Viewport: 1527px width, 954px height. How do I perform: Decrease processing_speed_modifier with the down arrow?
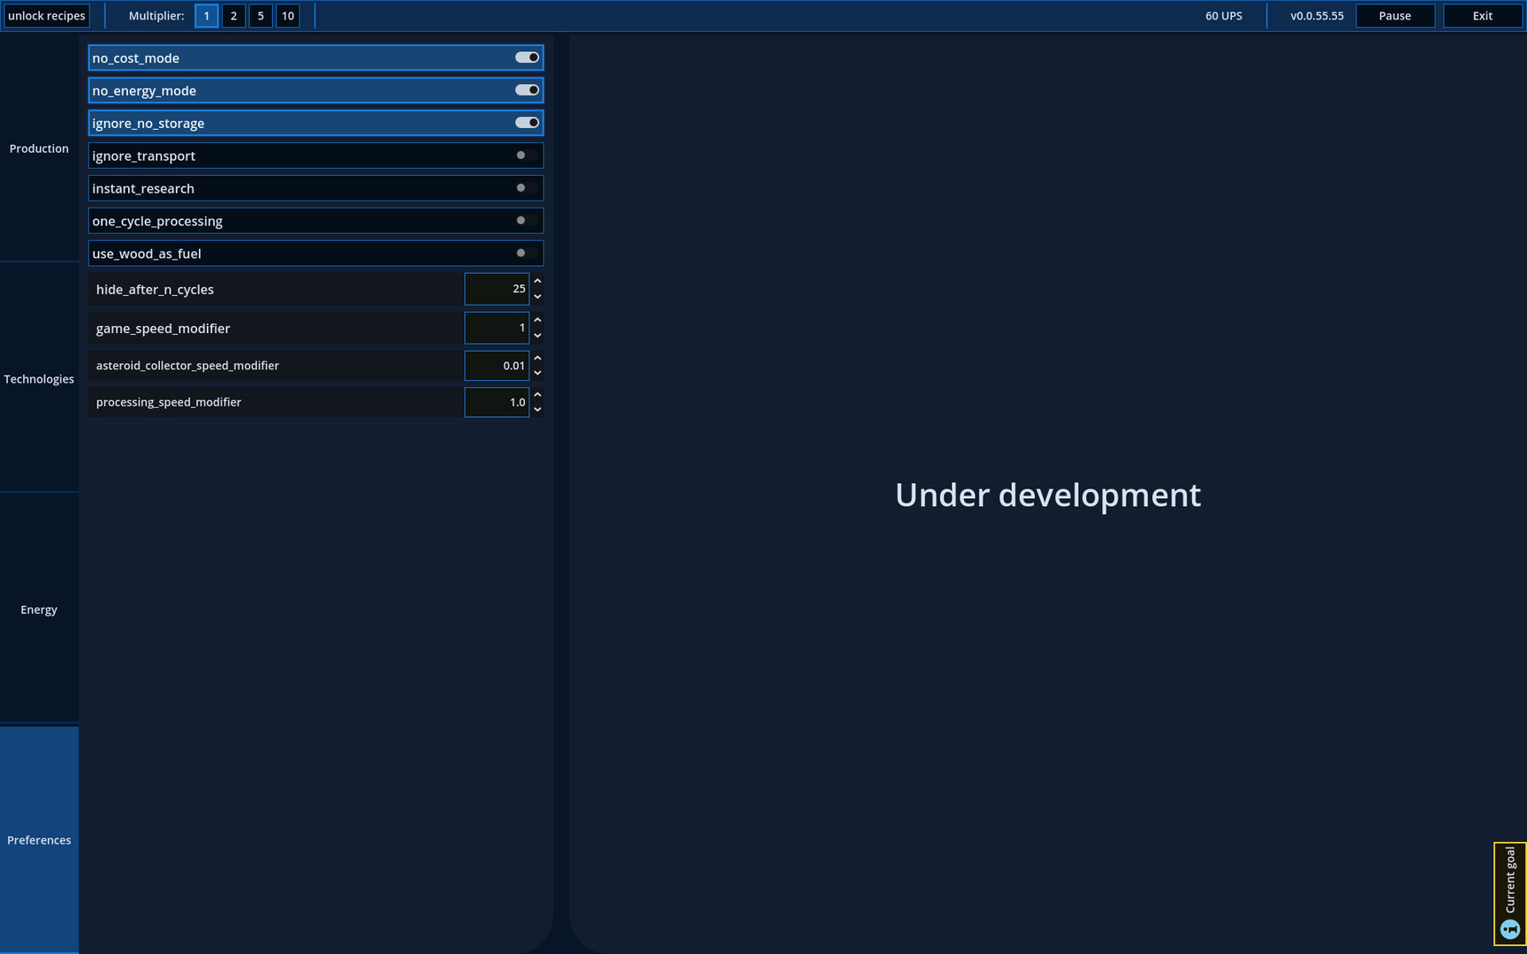(537, 409)
